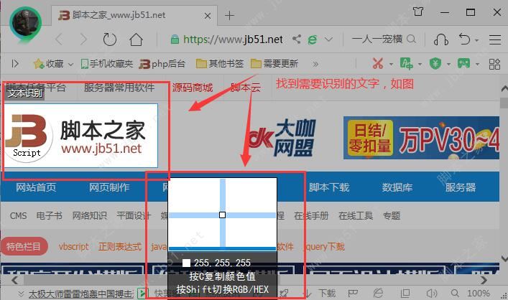Screen dimensions: 508x300
Task: Click the zoom magnifier icon in the status bar
Action: (455, 294)
